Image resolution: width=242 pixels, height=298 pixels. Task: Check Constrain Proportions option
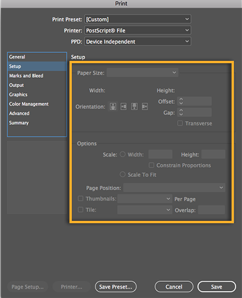pyautogui.click(x=152, y=165)
